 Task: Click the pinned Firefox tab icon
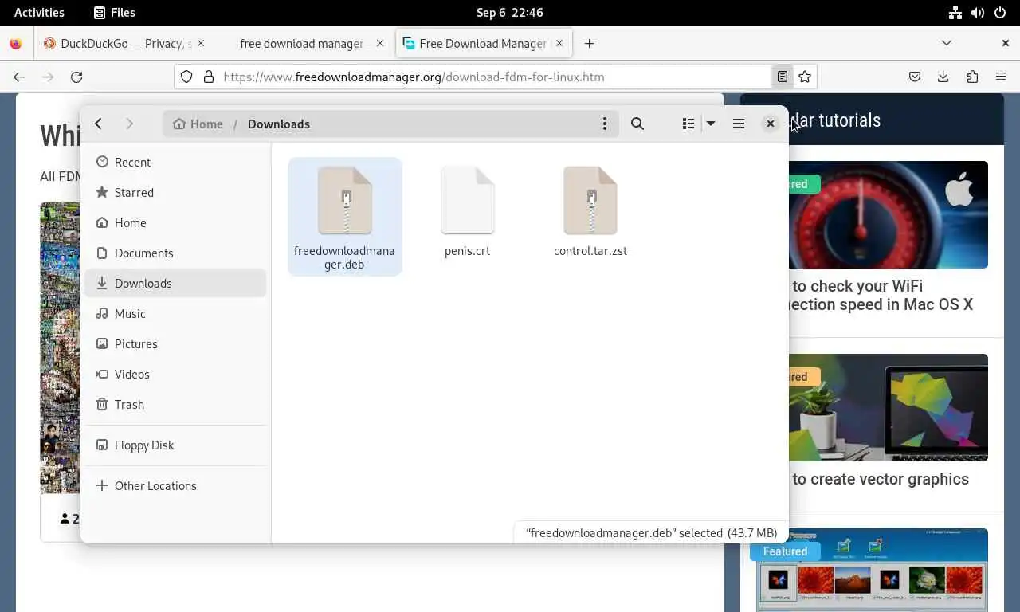[x=16, y=43]
